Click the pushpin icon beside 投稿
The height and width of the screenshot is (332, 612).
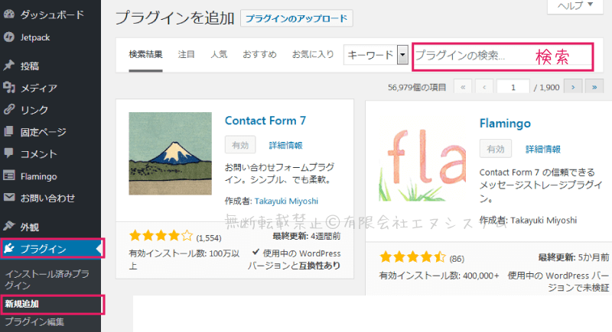[8, 66]
